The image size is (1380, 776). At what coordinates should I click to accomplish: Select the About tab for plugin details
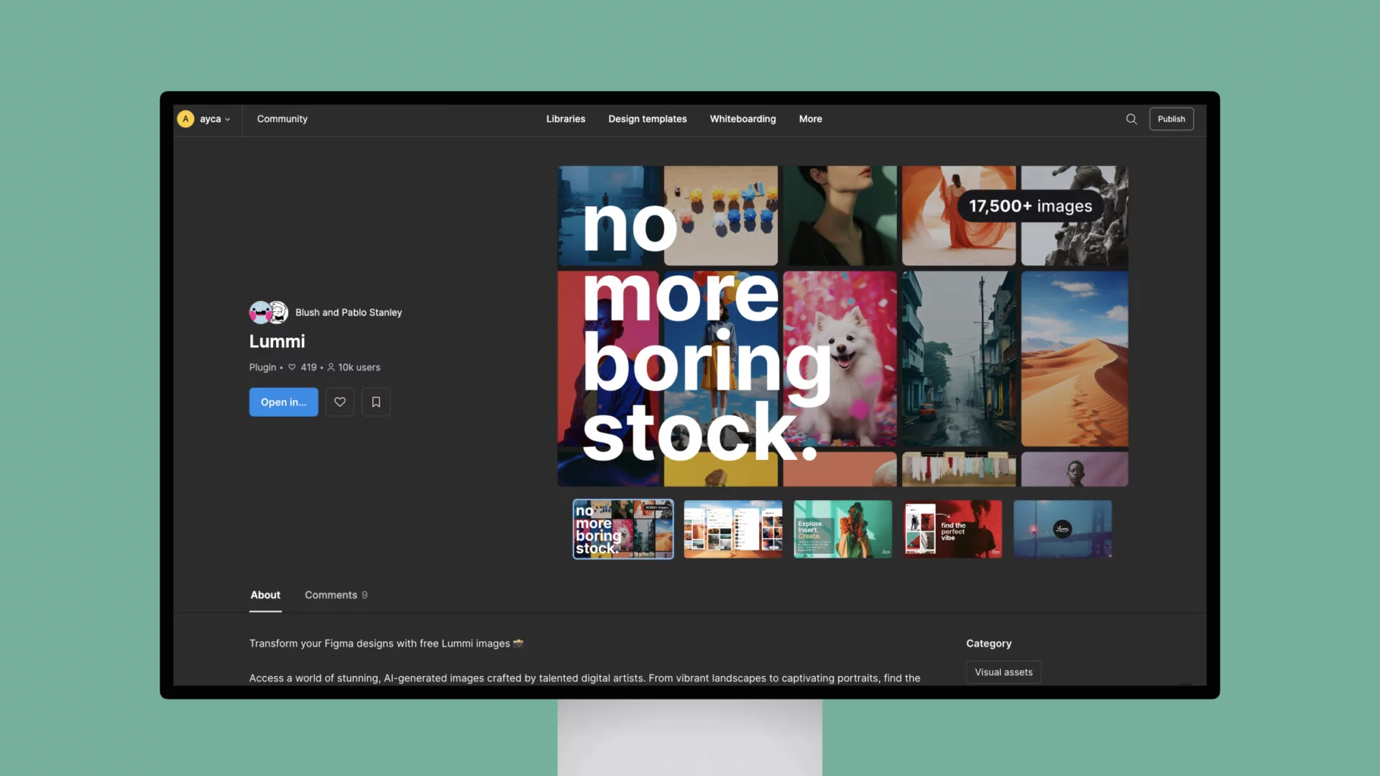tap(265, 594)
